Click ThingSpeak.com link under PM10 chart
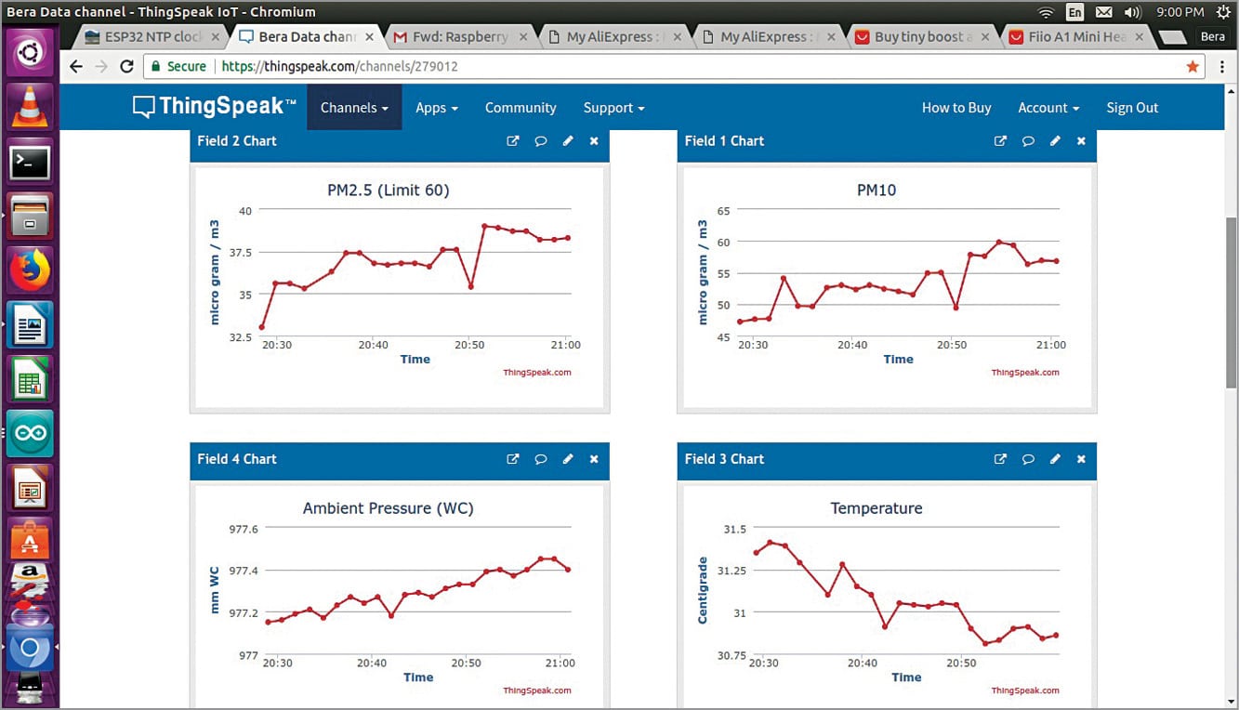This screenshot has width=1239, height=710. (x=1024, y=373)
